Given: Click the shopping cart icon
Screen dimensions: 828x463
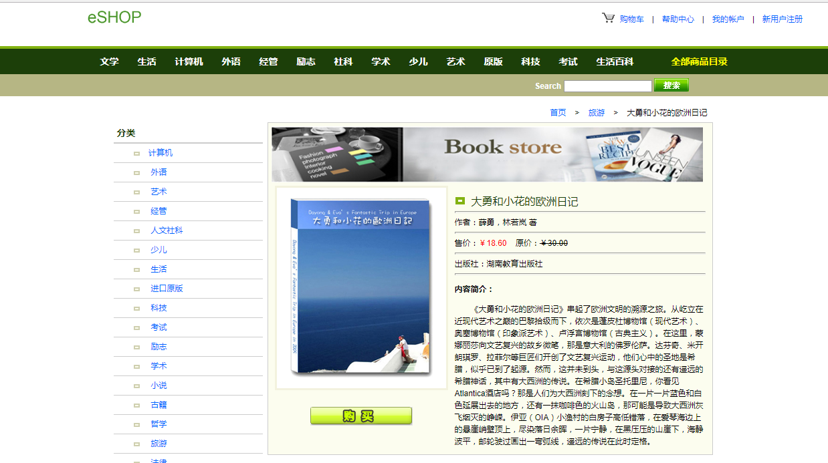Looking at the screenshot, I should click(x=608, y=18).
